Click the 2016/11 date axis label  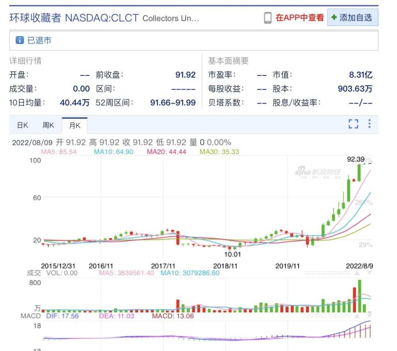101,266
